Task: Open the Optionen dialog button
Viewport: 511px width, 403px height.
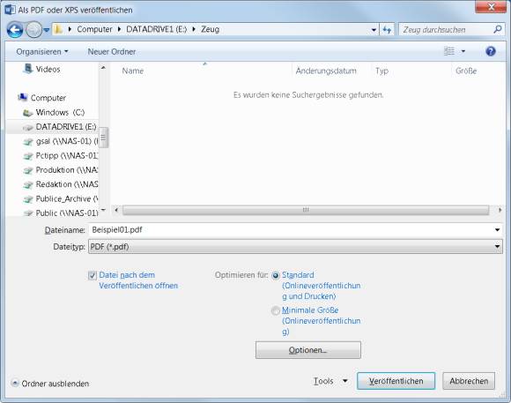Action: (x=308, y=350)
